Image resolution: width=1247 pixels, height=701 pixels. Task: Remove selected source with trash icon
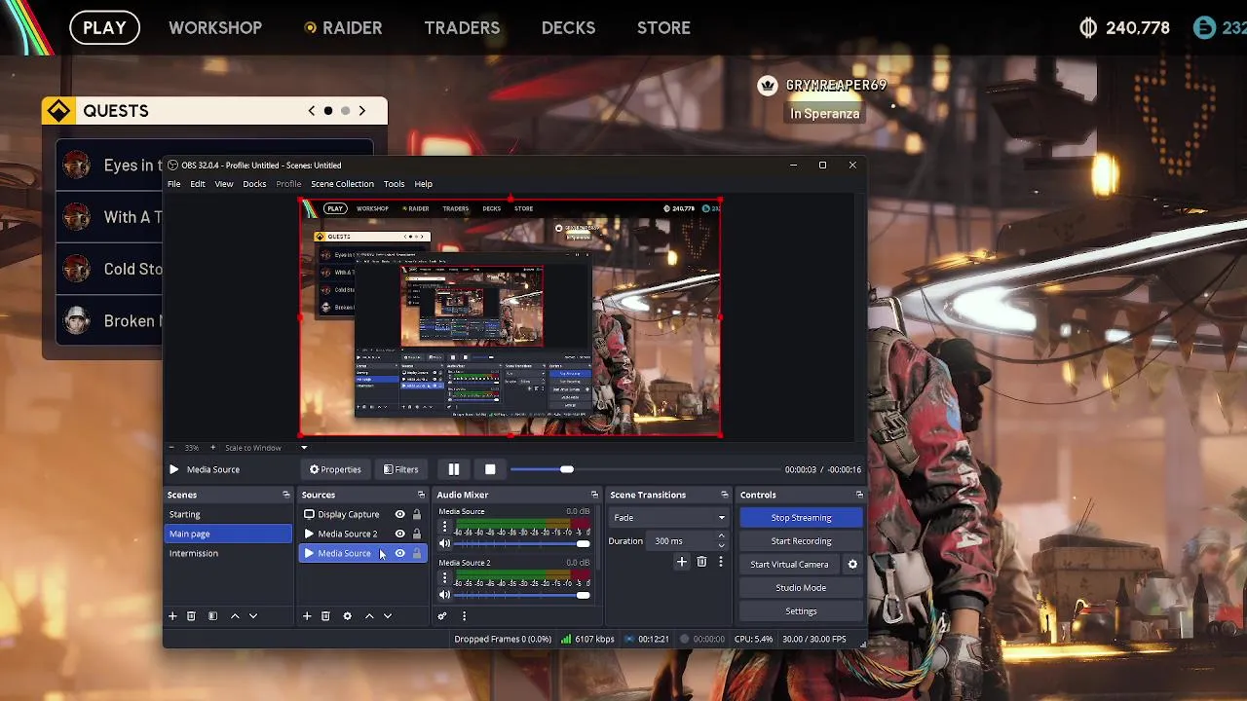325,616
